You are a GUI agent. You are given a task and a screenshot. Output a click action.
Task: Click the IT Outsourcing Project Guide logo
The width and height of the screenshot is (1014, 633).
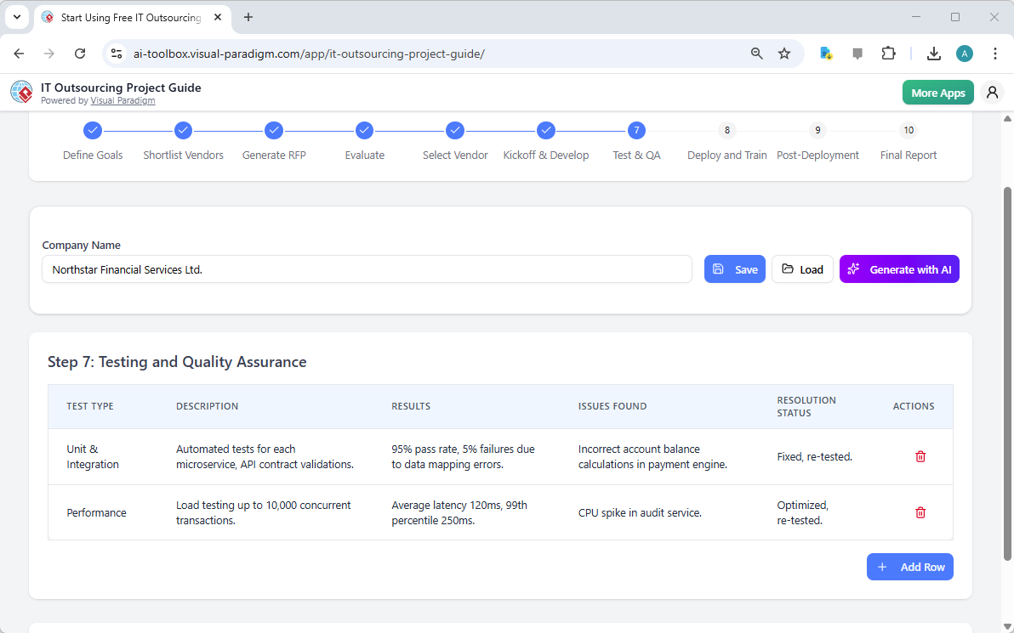pyautogui.click(x=21, y=92)
